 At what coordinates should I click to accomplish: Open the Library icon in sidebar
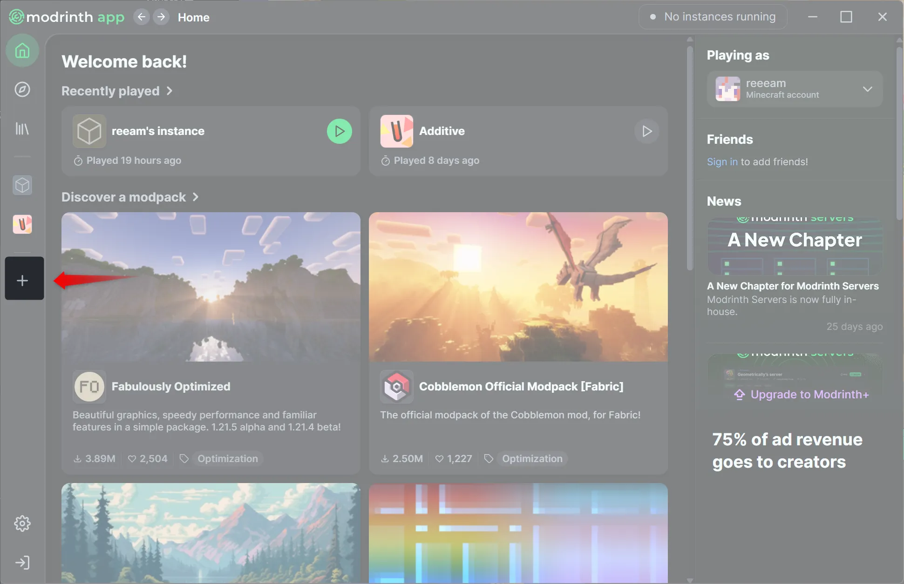(22, 128)
